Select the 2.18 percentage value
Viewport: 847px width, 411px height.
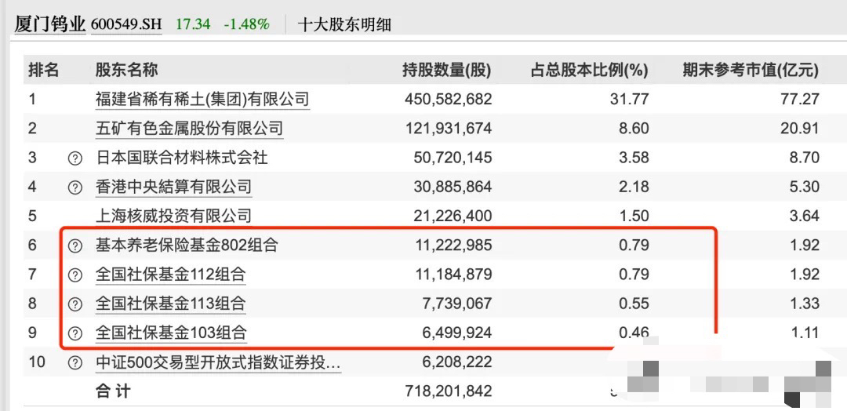click(634, 187)
